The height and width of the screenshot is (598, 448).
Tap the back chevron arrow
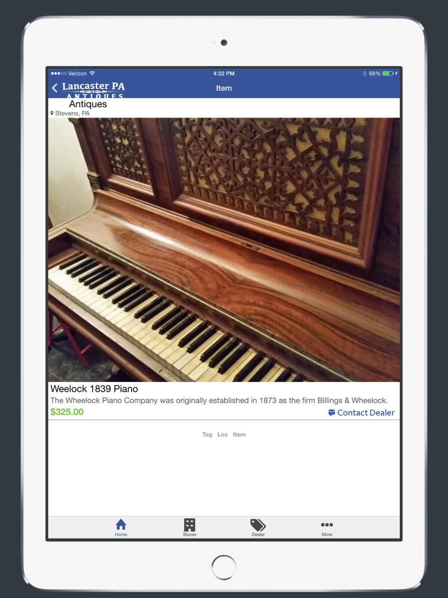coord(55,88)
